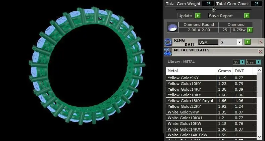
Task: Close the Metal Weights panel
Action: pyautogui.click(x=261, y=52)
